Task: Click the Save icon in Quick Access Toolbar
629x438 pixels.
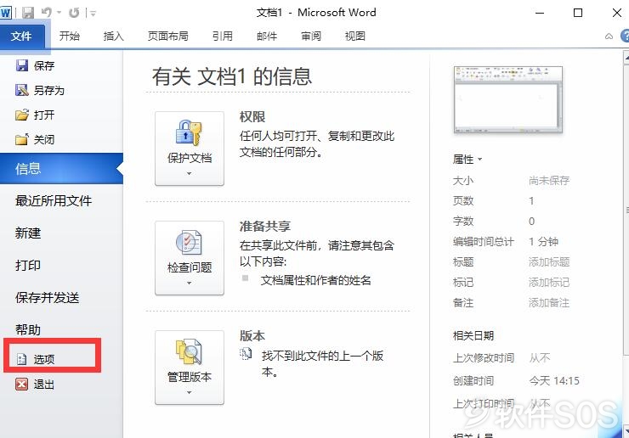Action: click(x=28, y=13)
